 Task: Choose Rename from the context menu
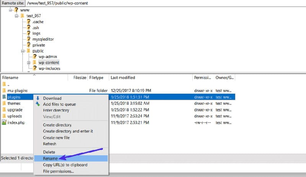coord(50,158)
